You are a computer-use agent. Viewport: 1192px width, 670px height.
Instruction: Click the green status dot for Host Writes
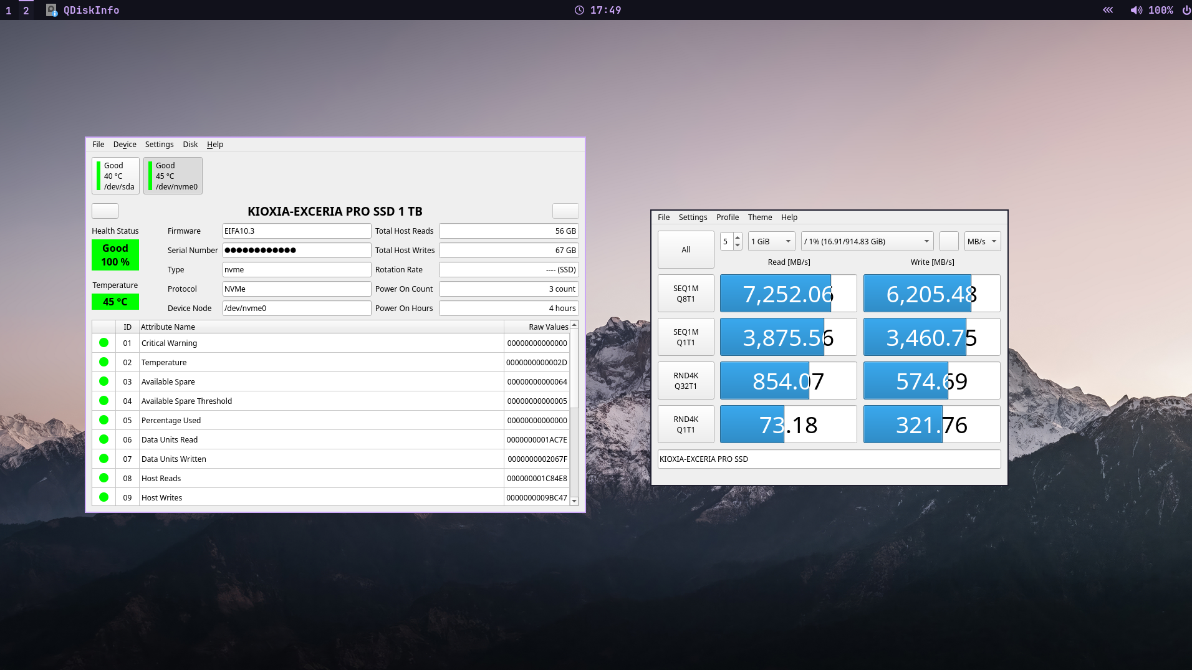coord(104,497)
